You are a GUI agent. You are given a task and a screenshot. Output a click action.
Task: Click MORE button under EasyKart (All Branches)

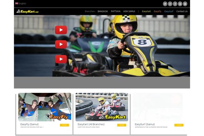point(122,125)
